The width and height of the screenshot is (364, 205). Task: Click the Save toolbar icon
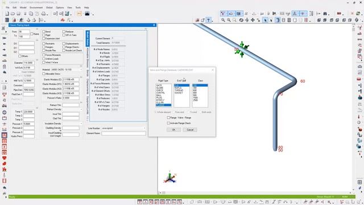pos(18,14)
